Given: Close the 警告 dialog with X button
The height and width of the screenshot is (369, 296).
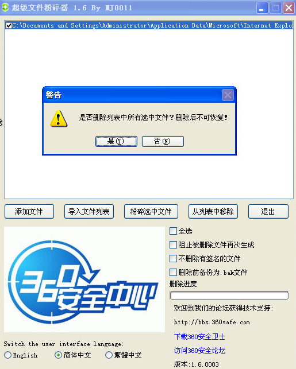Looking at the screenshot, I should point(228,95).
